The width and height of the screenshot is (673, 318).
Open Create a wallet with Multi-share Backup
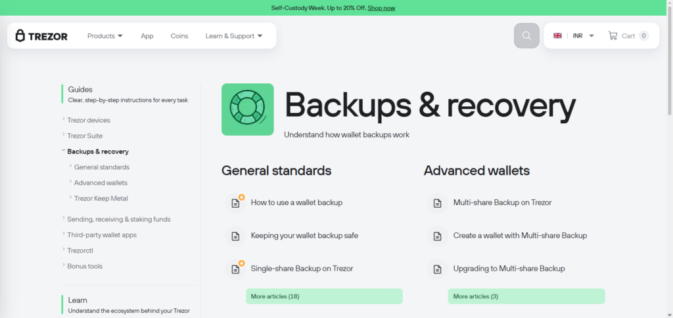(x=521, y=235)
